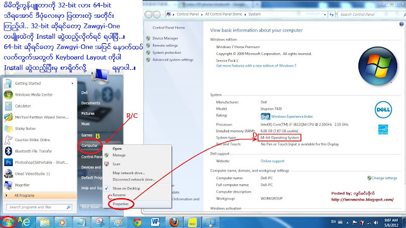Screen dimensions: 406x228
Task: Expand Getting Started submenu arrow
Action: tap(72, 83)
